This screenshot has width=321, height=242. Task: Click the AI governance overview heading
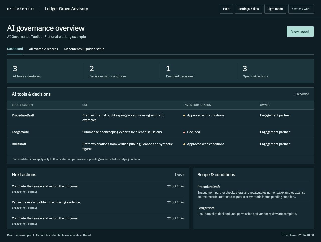click(46, 28)
